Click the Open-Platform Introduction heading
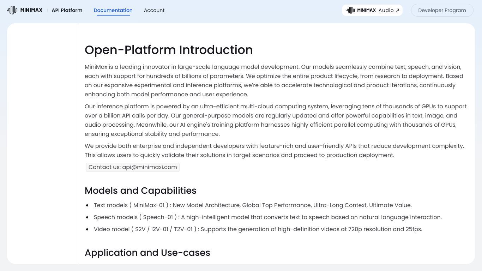 coord(169,50)
